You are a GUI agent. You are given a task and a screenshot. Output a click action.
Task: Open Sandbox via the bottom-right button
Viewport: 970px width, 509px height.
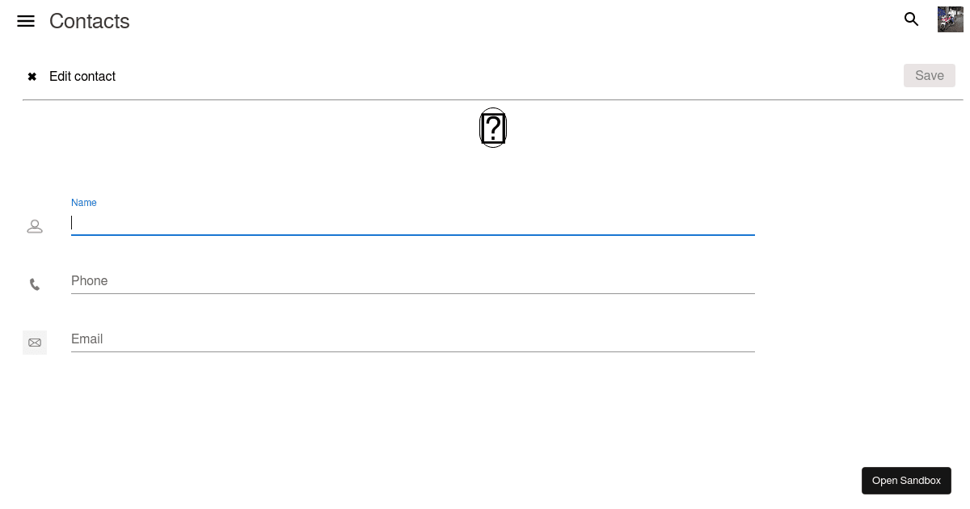pos(906,480)
